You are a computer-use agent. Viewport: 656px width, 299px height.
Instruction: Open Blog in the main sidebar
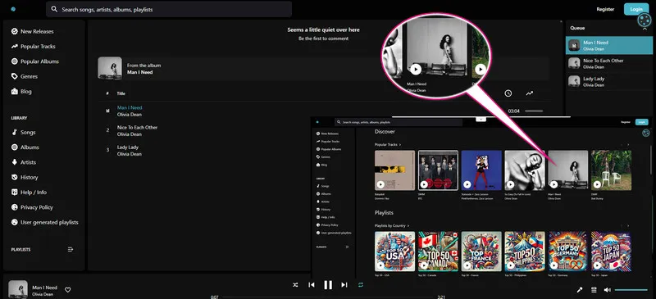21,91
